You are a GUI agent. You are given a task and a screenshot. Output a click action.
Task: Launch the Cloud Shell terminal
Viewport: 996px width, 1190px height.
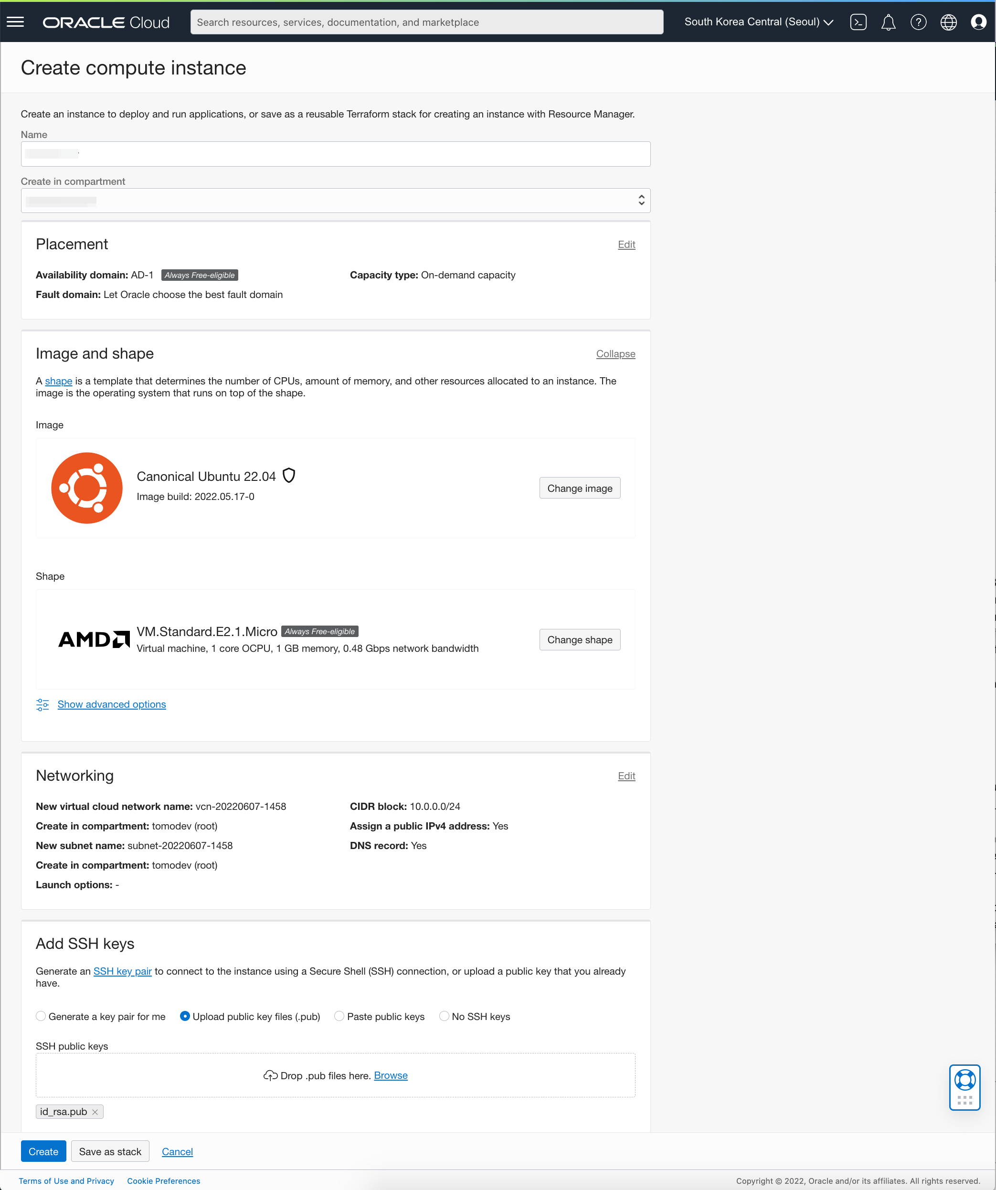pos(859,22)
